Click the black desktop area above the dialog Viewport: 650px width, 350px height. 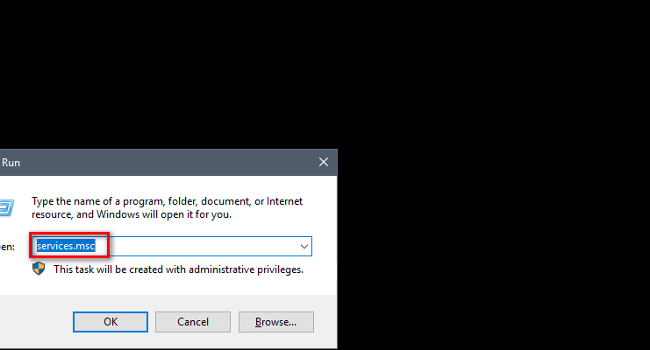(x=325, y=74)
